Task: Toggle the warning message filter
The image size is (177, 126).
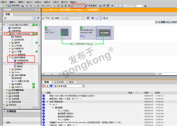Action: [47, 86]
